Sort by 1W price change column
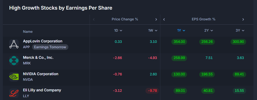The image size is (257, 100). click(153, 31)
